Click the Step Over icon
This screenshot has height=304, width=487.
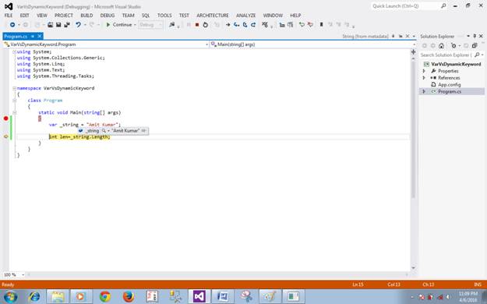point(245,25)
